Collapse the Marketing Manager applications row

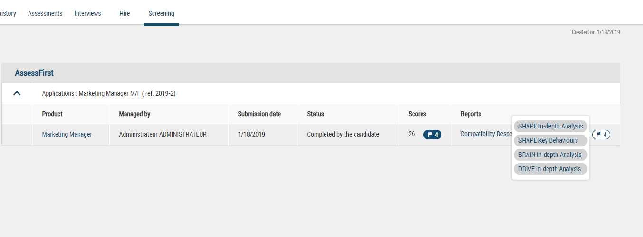(17, 93)
